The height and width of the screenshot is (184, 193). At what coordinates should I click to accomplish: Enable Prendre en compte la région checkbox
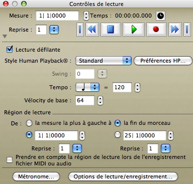(10, 160)
